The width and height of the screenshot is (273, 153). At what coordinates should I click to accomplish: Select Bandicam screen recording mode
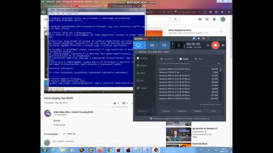pyautogui.click(x=139, y=45)
